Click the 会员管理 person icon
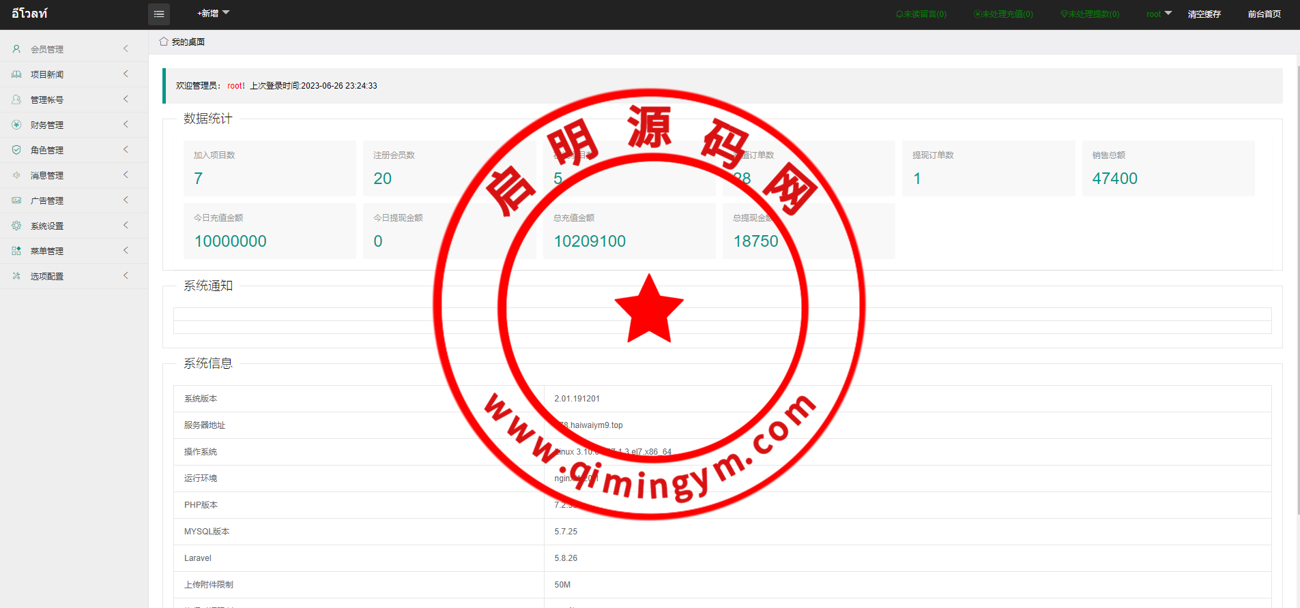The image size is (1300, 608). point(16,49)
